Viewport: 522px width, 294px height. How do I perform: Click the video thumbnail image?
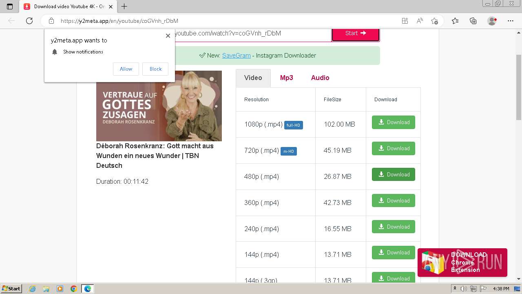159,106
